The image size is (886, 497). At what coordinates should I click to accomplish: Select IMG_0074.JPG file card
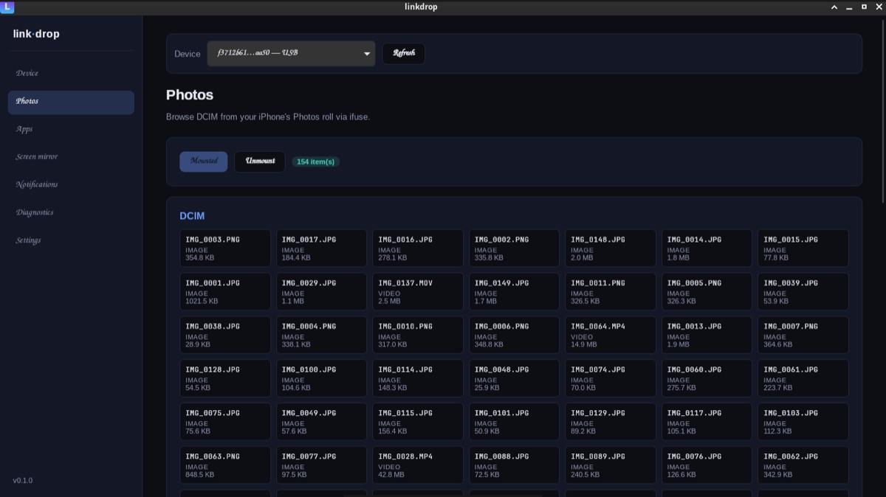coord(611,379)
